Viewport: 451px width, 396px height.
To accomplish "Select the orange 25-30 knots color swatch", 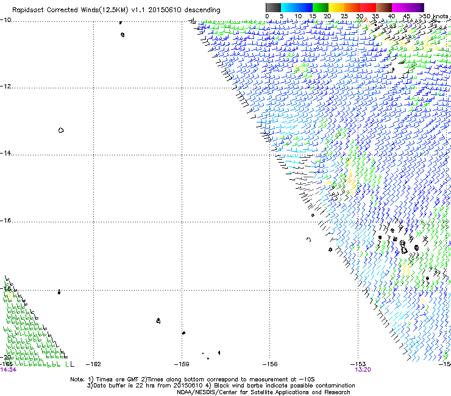I will (x=352, y=7).
